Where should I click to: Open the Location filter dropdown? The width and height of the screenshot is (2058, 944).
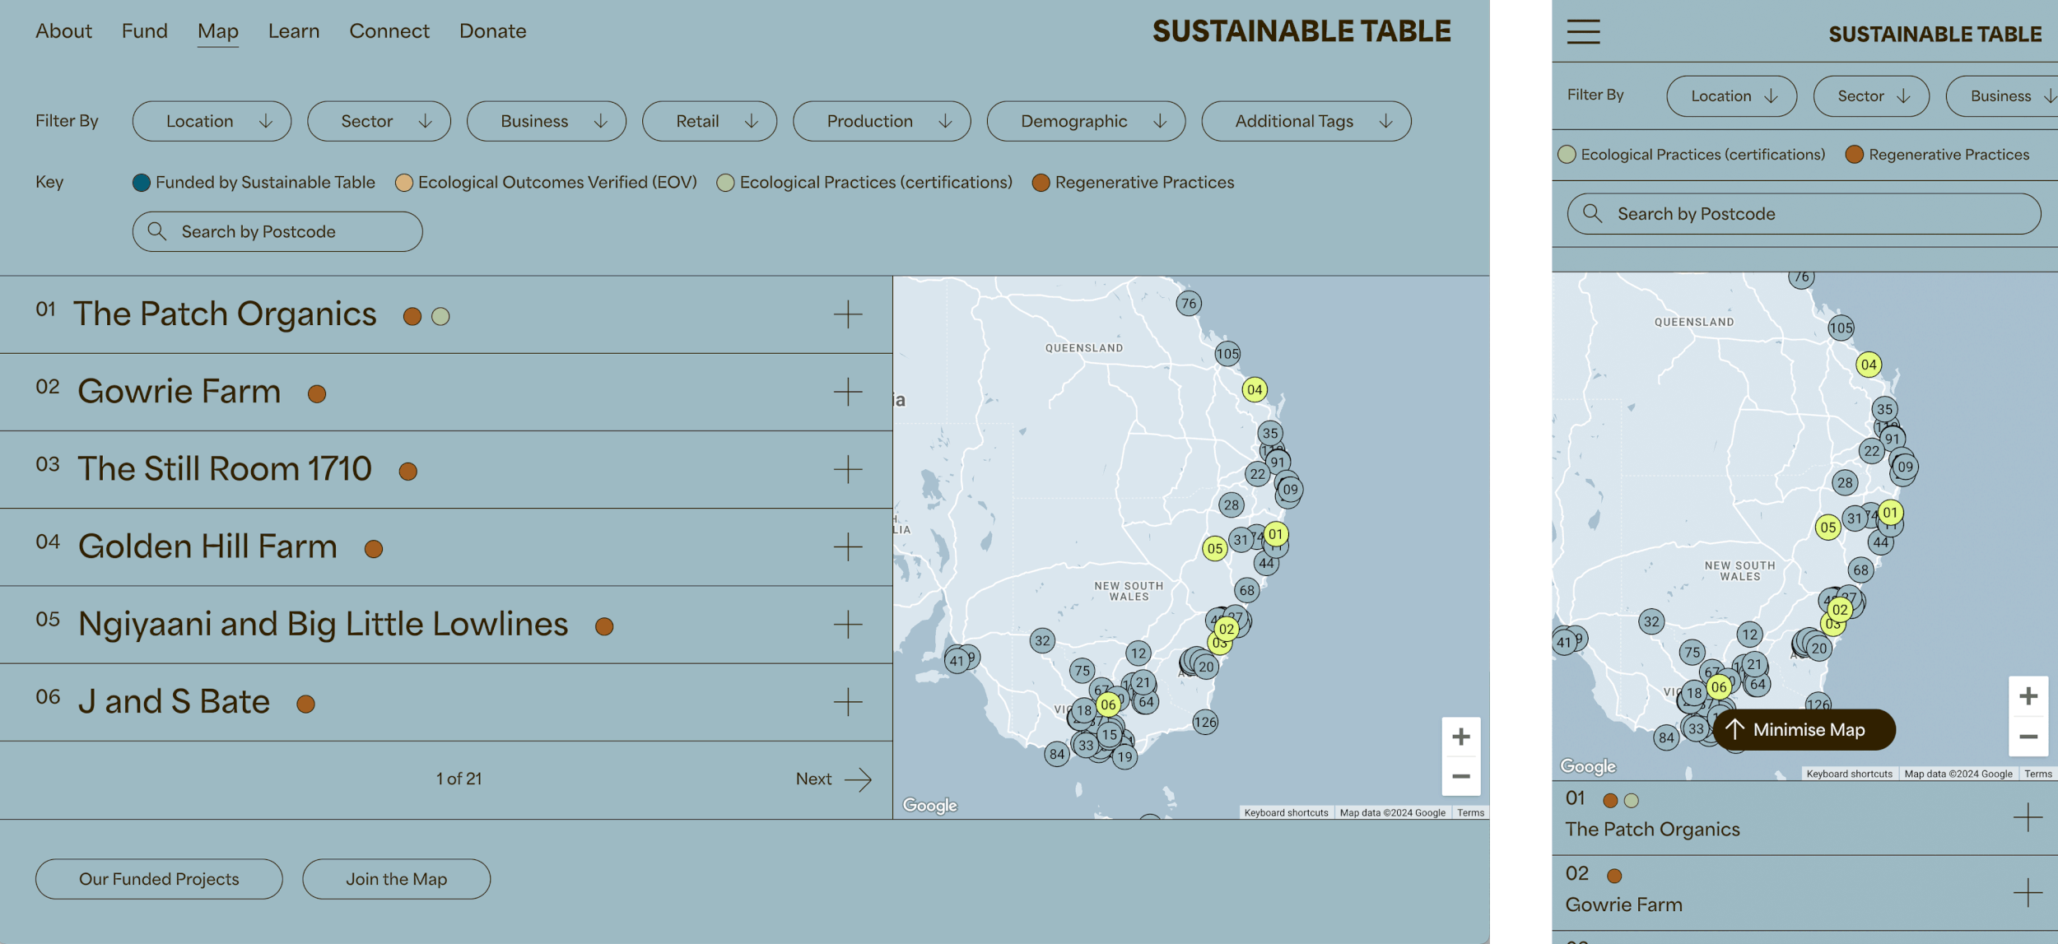pos(212,122)
